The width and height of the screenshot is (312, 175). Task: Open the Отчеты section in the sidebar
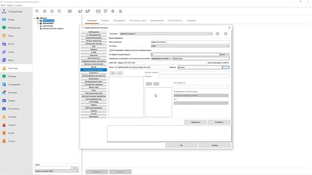click(12, 141)
